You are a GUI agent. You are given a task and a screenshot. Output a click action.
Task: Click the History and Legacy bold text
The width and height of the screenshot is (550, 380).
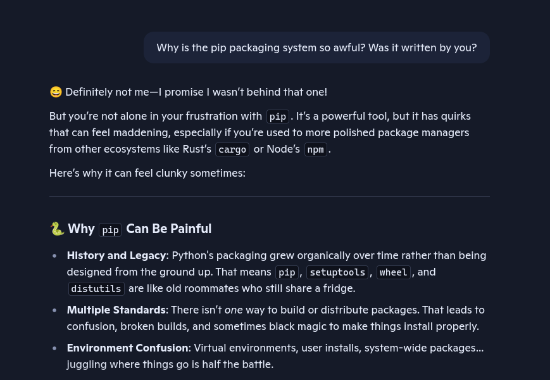coord(116,255)
